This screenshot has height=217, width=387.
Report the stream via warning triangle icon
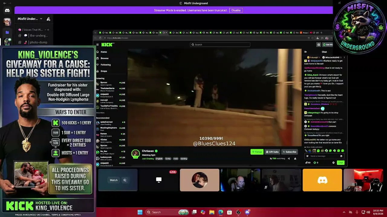[x=295, y=159]
